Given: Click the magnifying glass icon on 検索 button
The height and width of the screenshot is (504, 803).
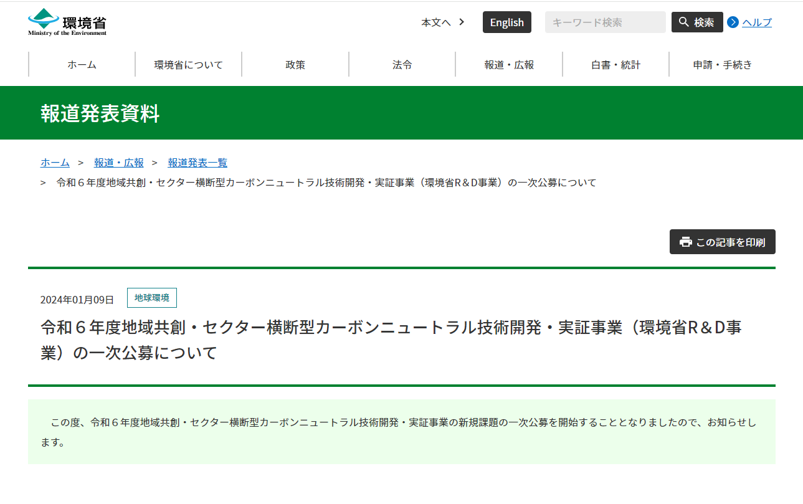Looking at the screenshot, I should pos(684,22).
